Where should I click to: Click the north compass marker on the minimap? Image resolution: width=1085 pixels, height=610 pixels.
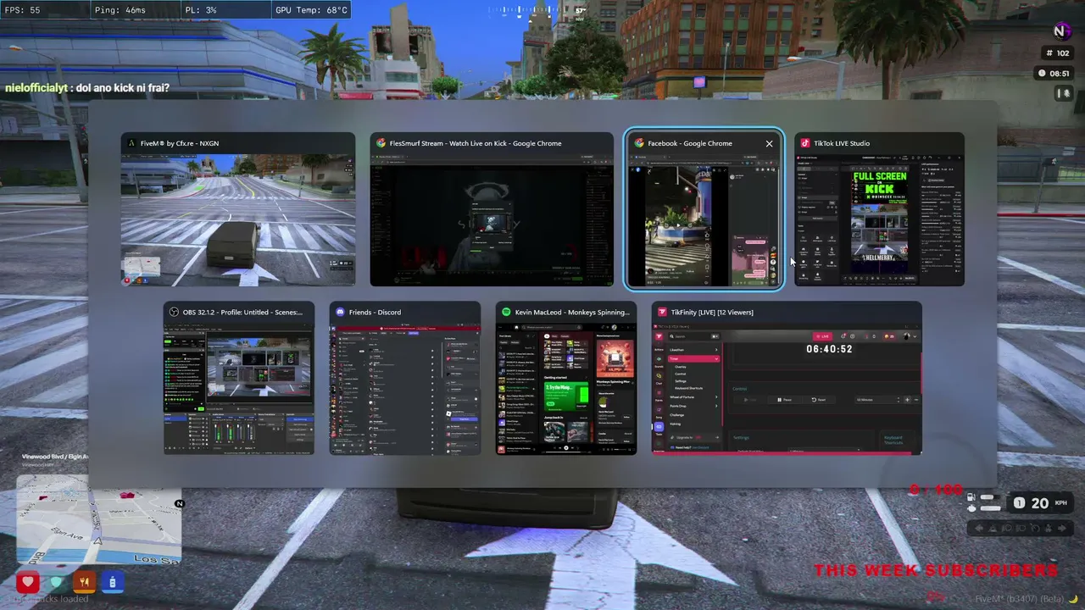click(x=179, y=504)
